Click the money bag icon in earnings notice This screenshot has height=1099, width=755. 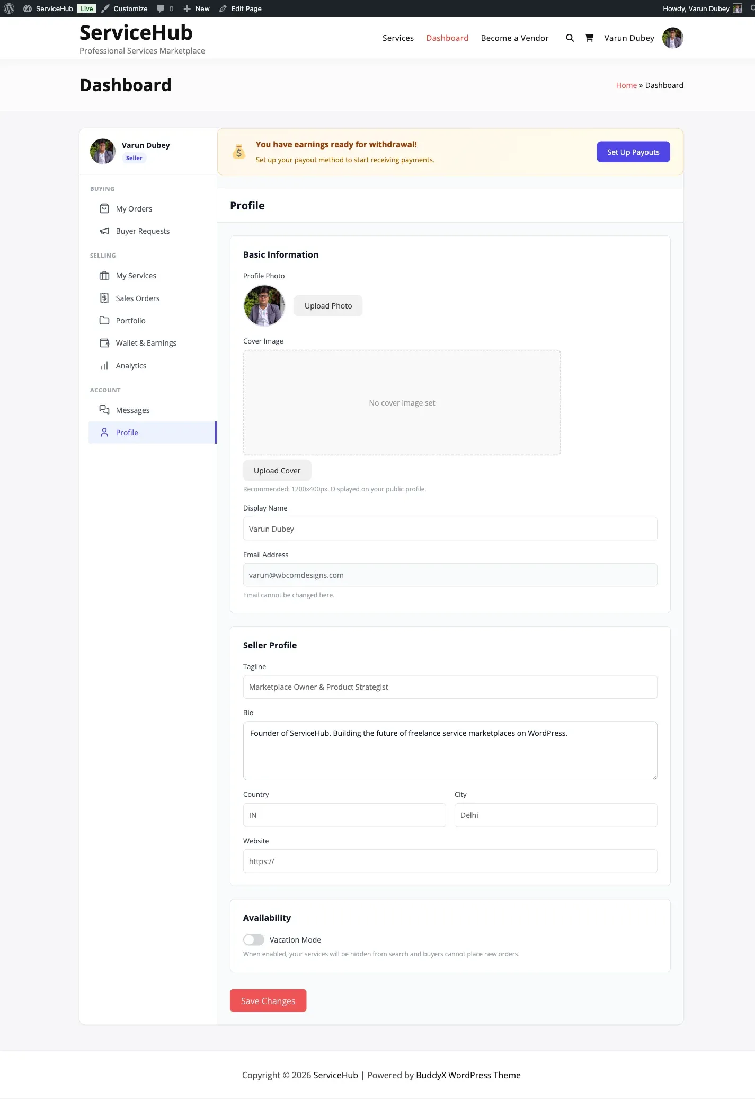tap(239, 152)
